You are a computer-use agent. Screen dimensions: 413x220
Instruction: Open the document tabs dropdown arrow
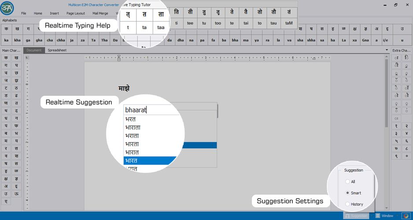coord(387,50)
